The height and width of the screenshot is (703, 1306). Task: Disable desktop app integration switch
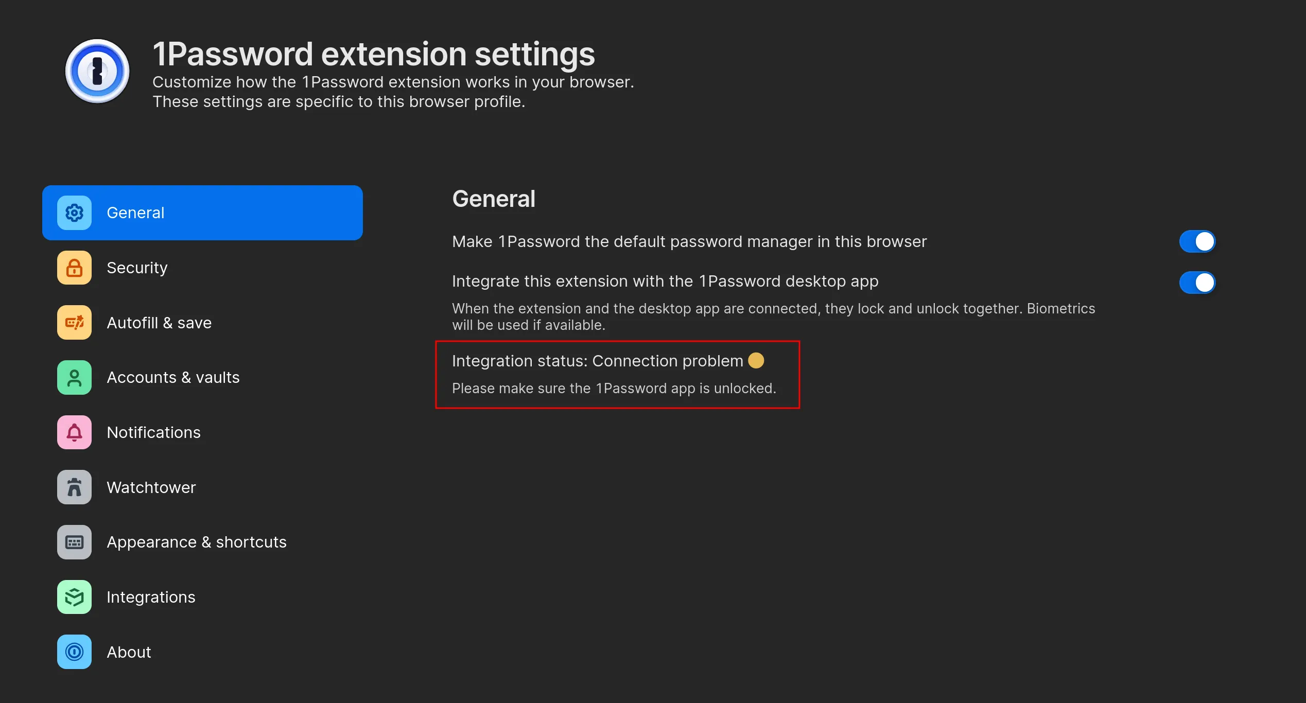tap(1197, 283)
